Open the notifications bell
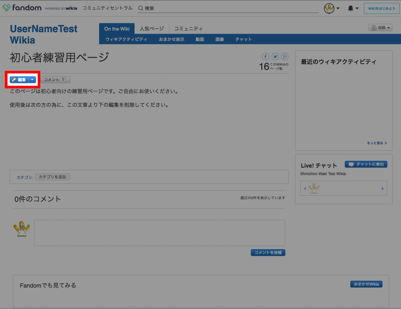This screenshot has width=401, height=309. tap(351, 8)
